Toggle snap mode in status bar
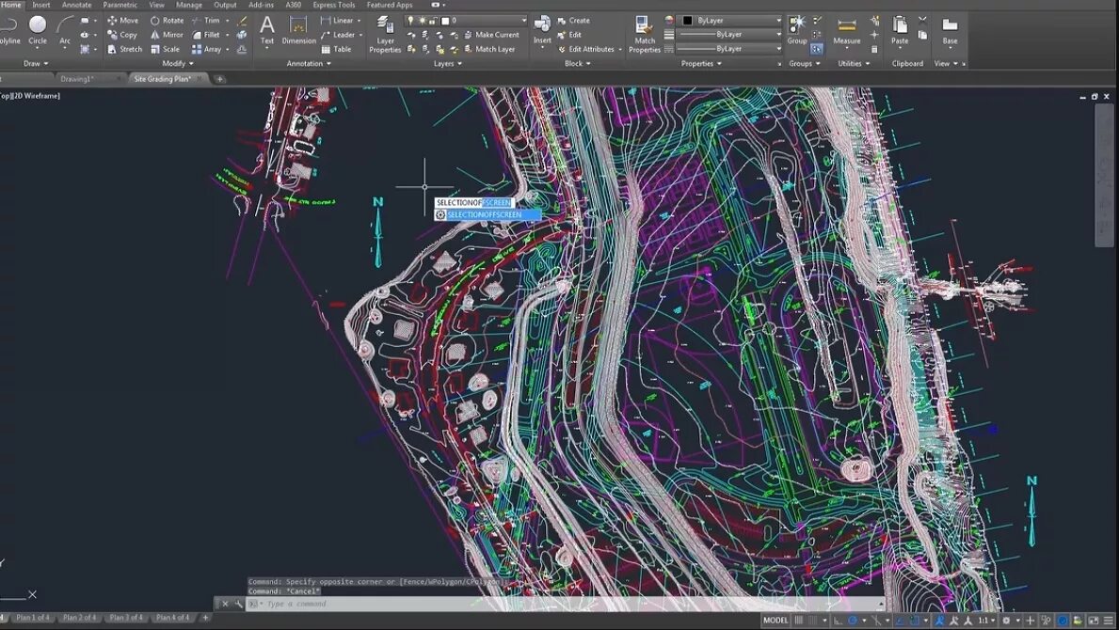 point(813,620)
